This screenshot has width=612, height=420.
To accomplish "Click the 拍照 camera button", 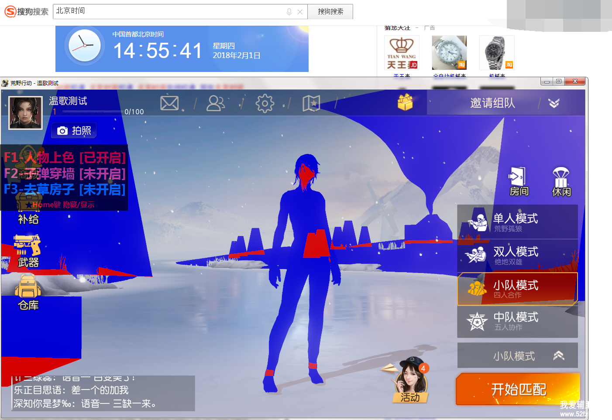I will [74, 130].
